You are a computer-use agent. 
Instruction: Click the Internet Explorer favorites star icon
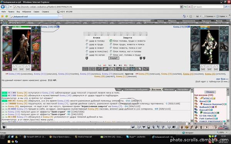tap(2, 16)
